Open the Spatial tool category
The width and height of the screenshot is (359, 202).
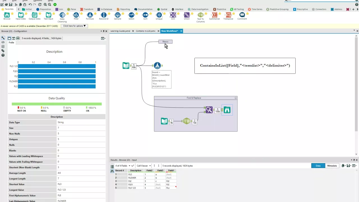pos(162,9)
